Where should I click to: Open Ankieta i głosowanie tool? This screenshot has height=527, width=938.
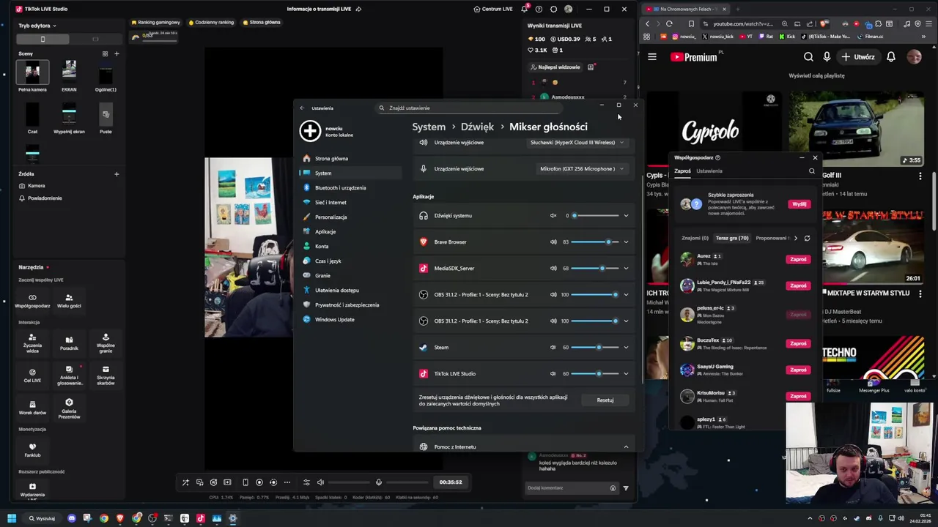click(x=69, y=375)
